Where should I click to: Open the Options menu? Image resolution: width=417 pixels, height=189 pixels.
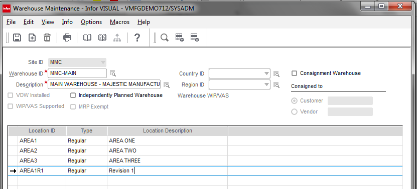(x=91, y=22)
